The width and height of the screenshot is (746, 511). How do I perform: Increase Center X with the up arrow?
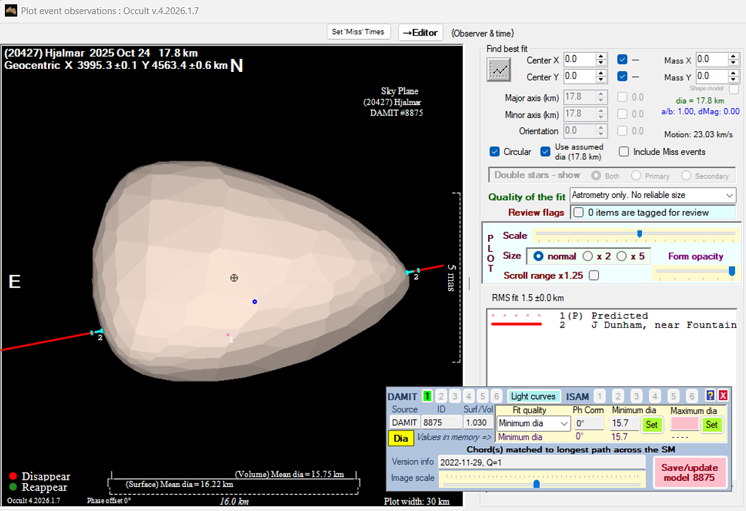click(x=601, y=57)
